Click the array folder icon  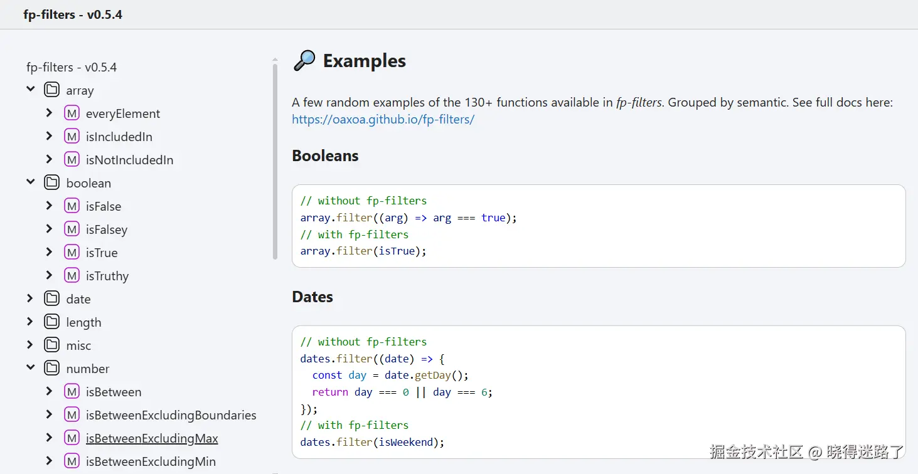coord(51,90)
